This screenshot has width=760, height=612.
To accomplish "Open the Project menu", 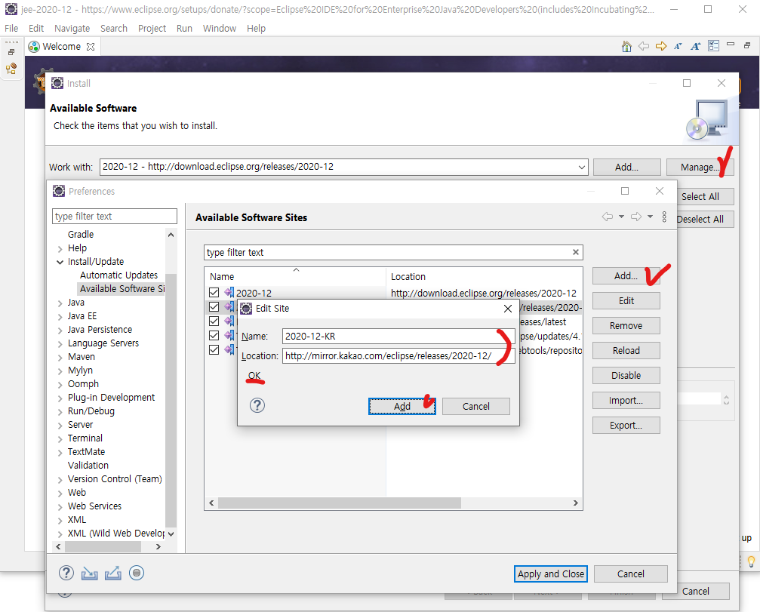I will 152,29.
